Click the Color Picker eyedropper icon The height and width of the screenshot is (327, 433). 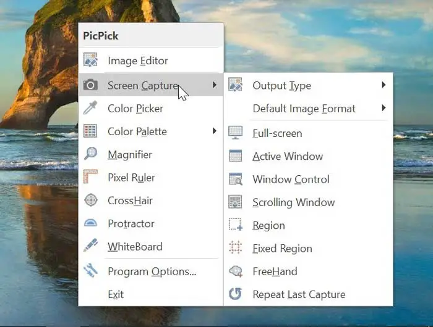coord(90,109)
